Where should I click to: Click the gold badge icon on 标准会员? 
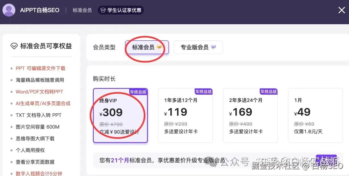point(159,47)
